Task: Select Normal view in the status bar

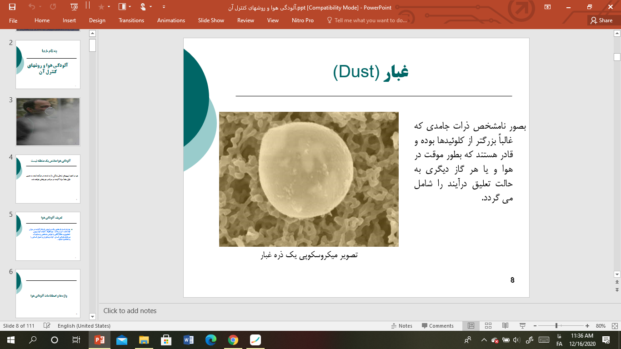Action: pos(471,326)
